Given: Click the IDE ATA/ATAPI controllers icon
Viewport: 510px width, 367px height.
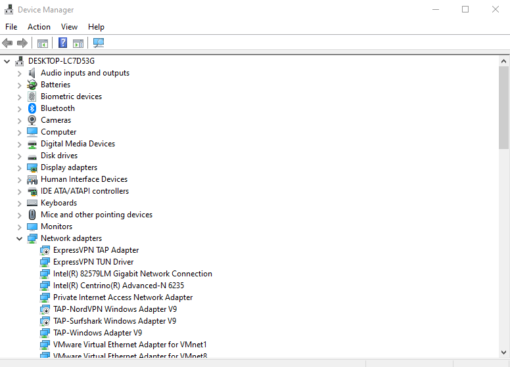Looking at the screenshot, I should [32, 191].
